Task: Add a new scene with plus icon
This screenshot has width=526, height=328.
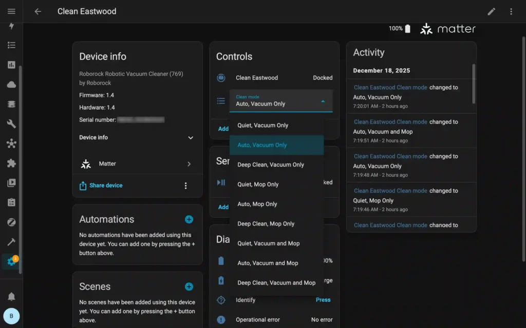Action: (189, 286)
